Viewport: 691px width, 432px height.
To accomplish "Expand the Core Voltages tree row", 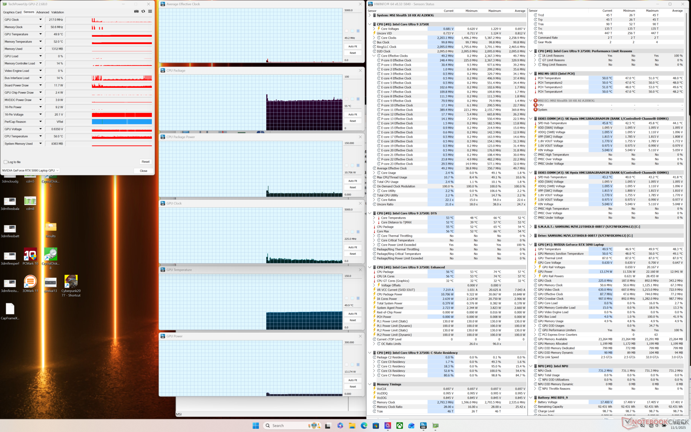I will pyautogui.click(x=374, y=29).
